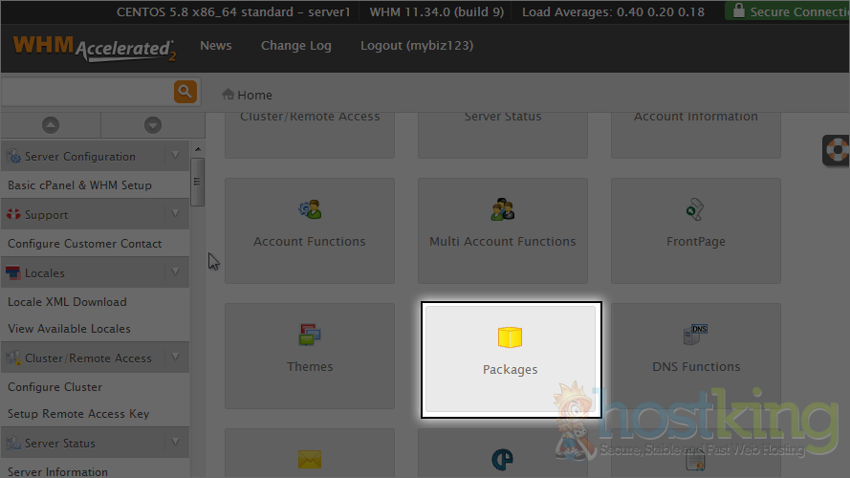Collapse the Server Configuration section
This screenshot has width=850, height=478.
coord(175,156)
